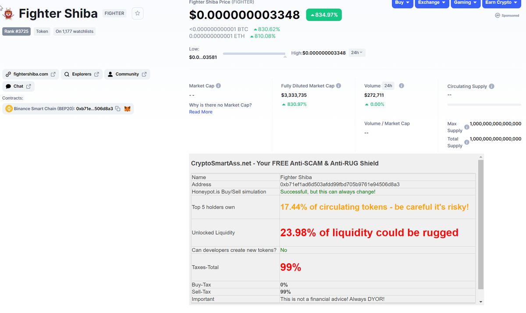Viewport: 526px width, 313px height.
Task: Select the contract address 0xb71ef1ad6d503... in table
Action: pos(340,184)
